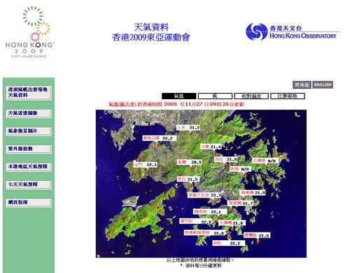Open the 本港地區天氣預報 sidebar button

click(x=29, y=167)
